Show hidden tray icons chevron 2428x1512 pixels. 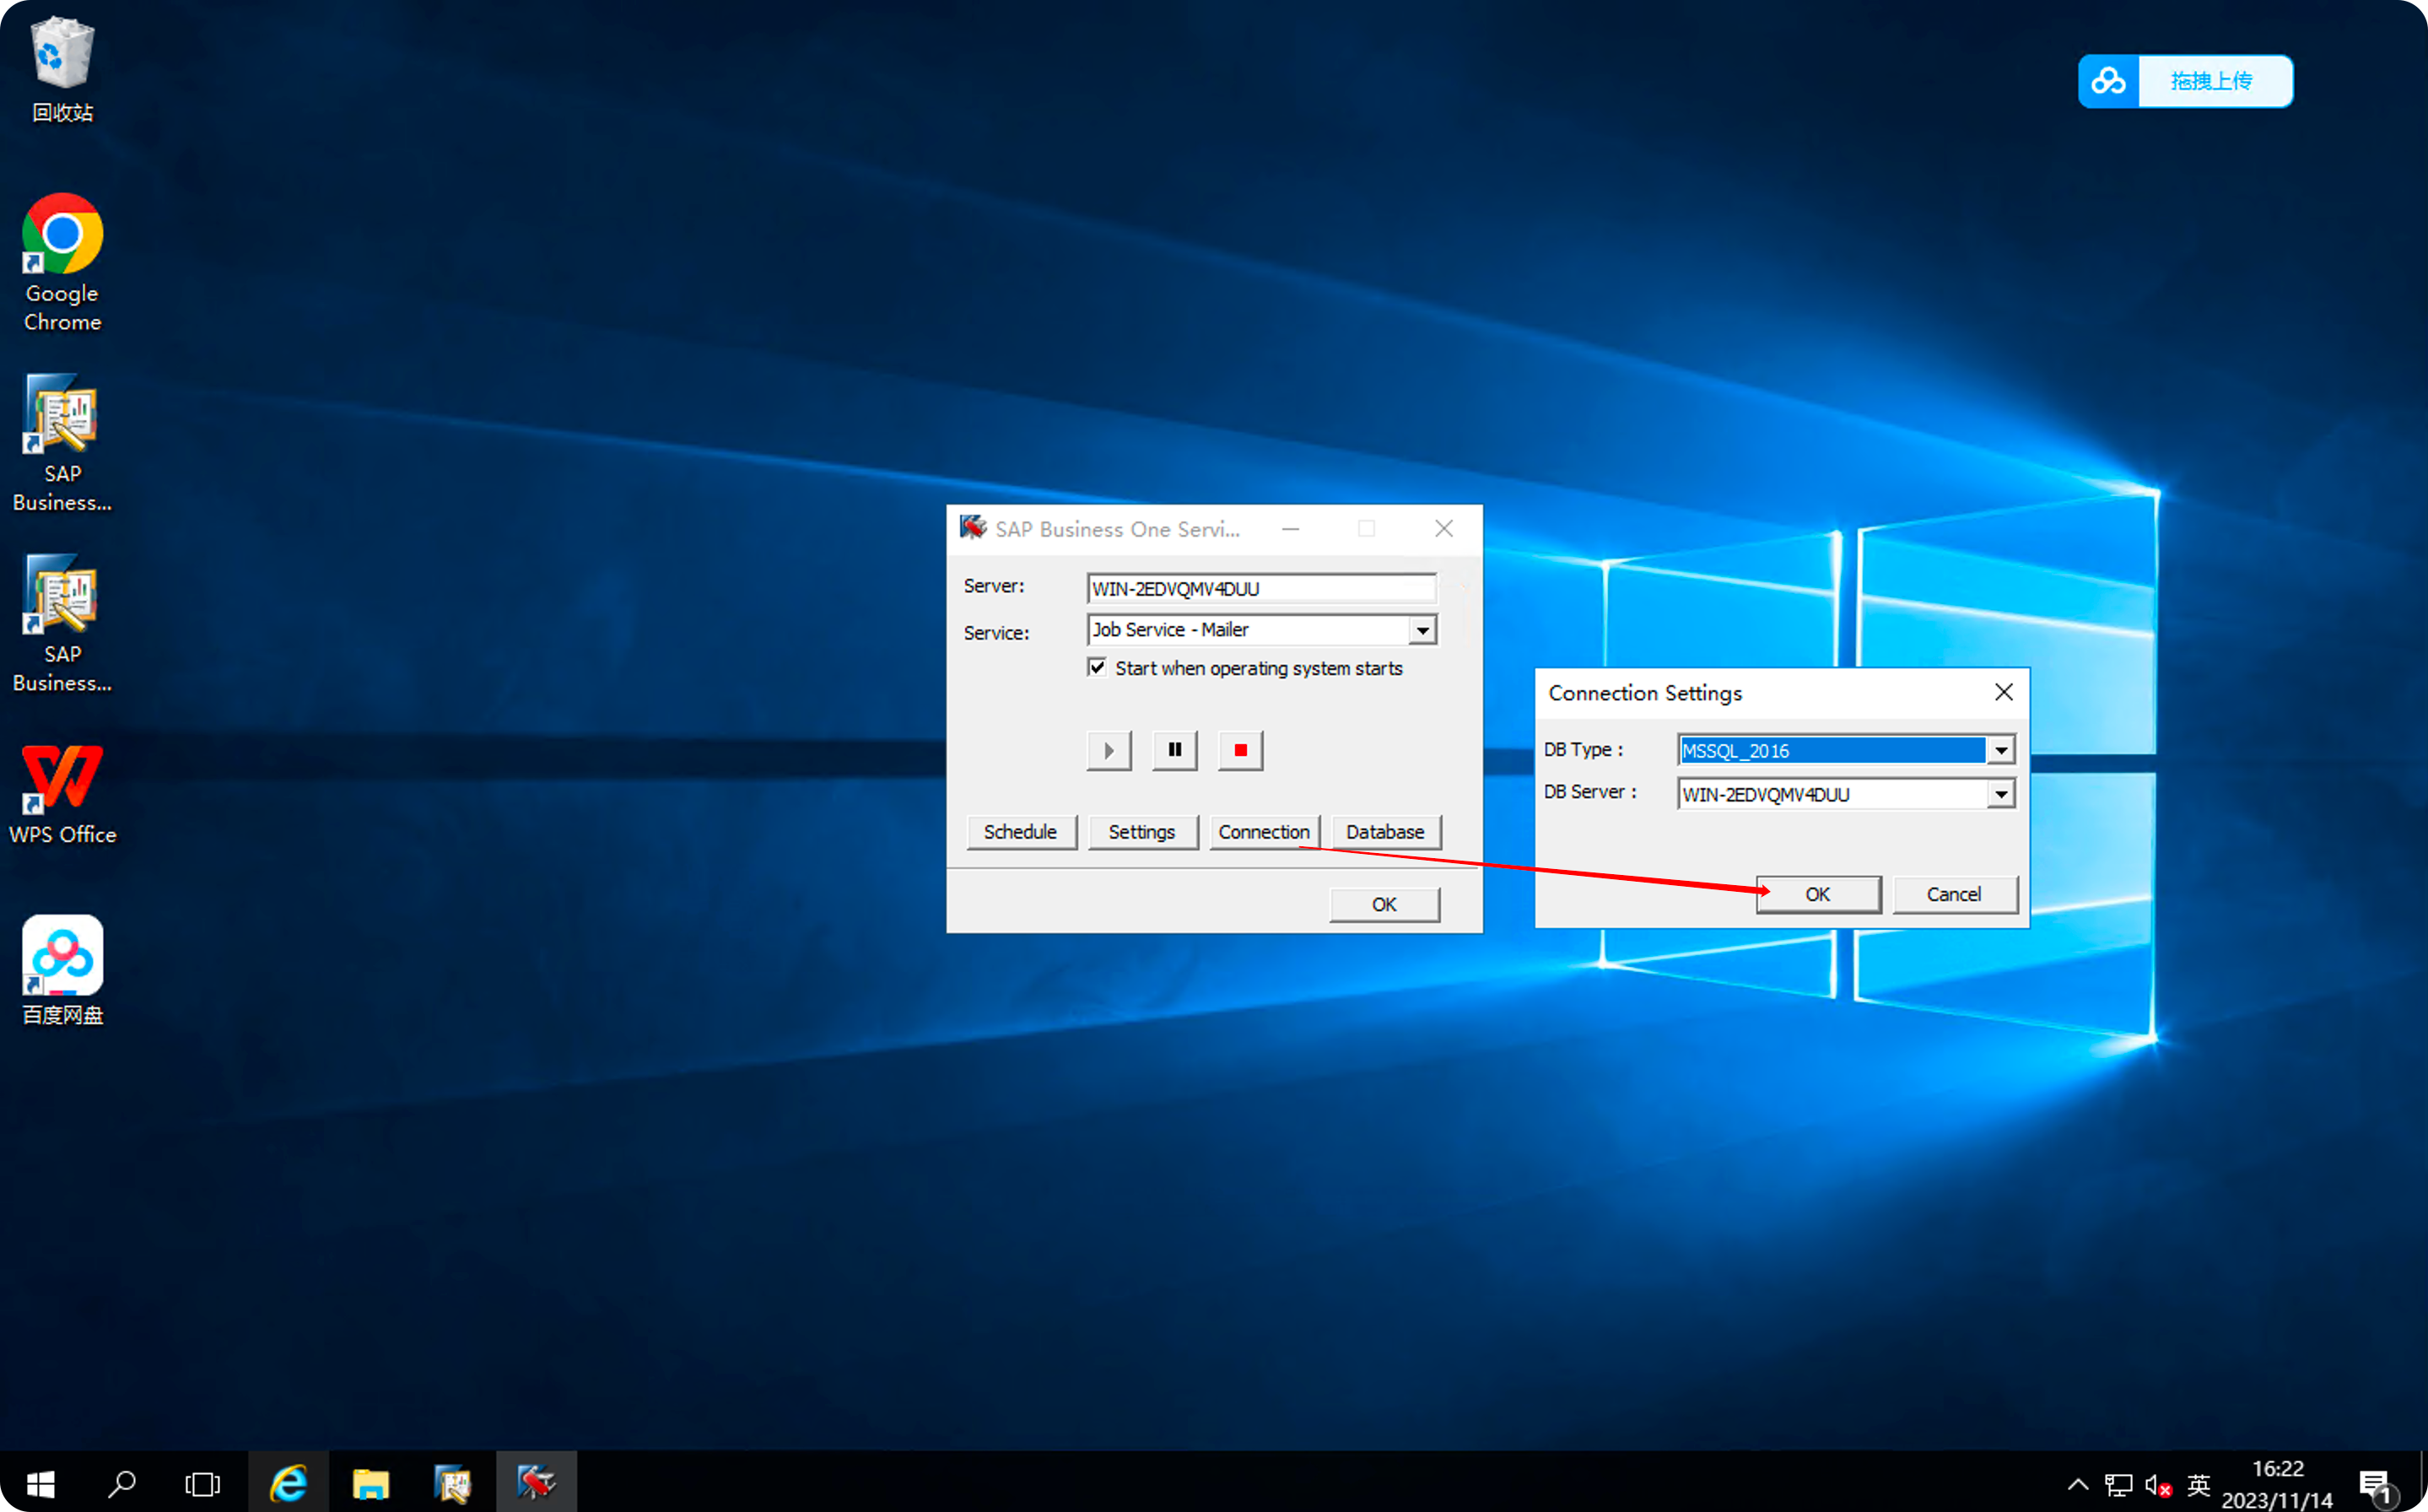tap(2077, 1484)
